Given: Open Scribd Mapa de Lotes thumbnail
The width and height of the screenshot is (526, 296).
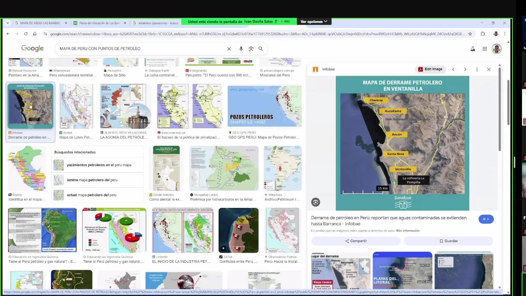Looking at the screenshot, I should 76,106.
